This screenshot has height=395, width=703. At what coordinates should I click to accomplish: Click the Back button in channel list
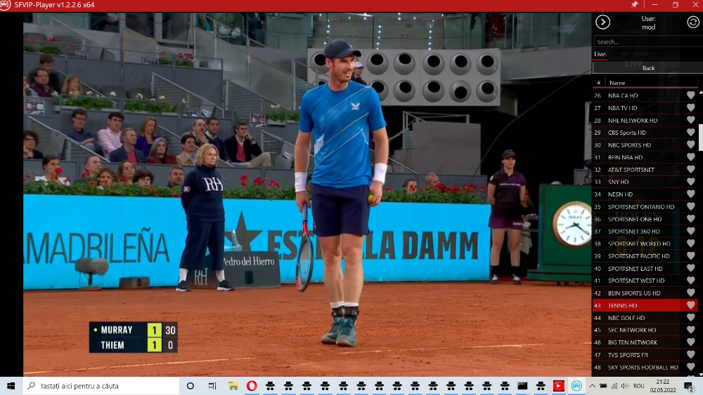648,68
